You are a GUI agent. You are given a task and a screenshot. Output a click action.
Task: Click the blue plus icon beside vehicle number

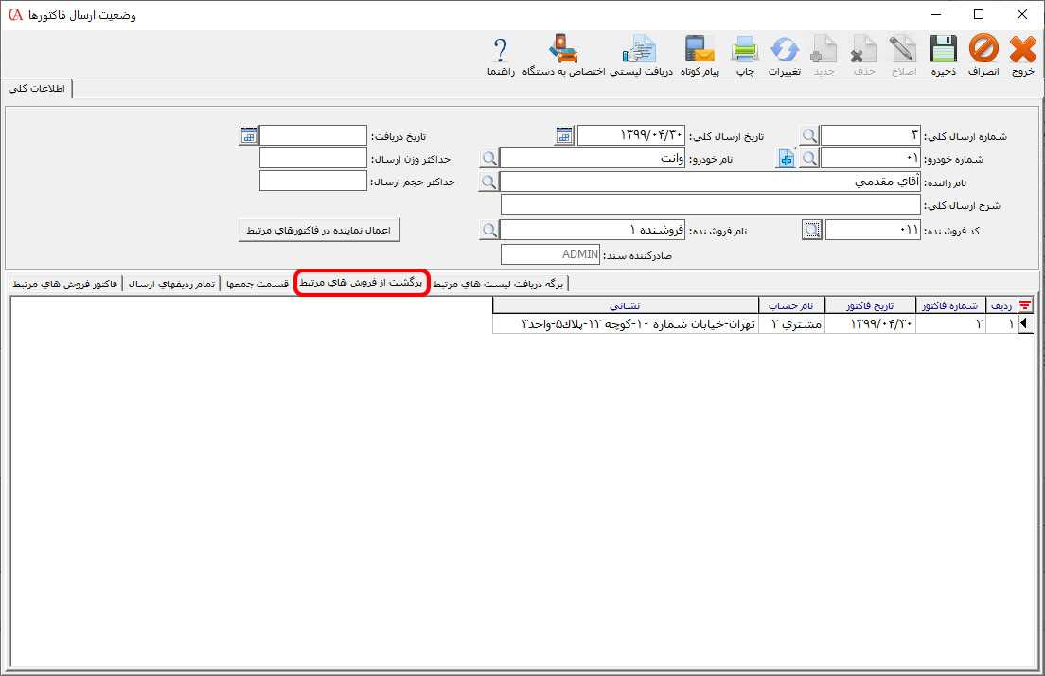(787, 159)
